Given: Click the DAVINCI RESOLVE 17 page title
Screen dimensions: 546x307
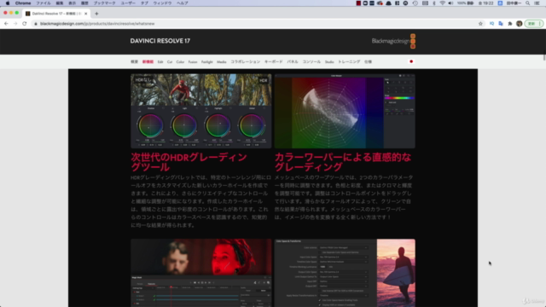Looking at the screenshot, I should [160, 41].
